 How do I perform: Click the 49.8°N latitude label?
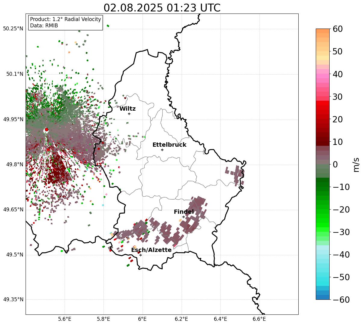[x=14, y=164]
